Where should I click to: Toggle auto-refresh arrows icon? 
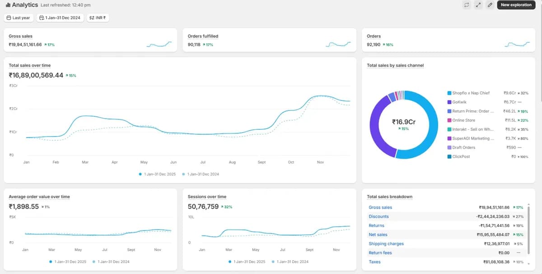pyautogui.click(x=467, y=5)
